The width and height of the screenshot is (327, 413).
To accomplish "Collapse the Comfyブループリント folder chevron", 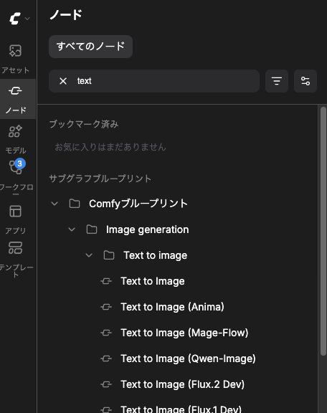I will click(x=54, y=204).
